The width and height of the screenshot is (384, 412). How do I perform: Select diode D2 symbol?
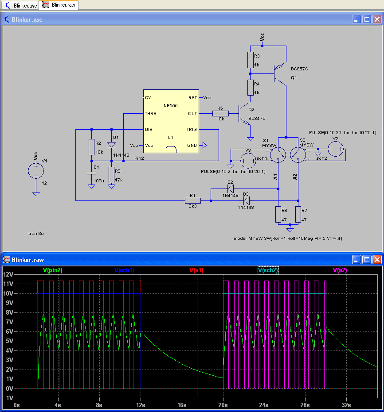click(231, 189)
